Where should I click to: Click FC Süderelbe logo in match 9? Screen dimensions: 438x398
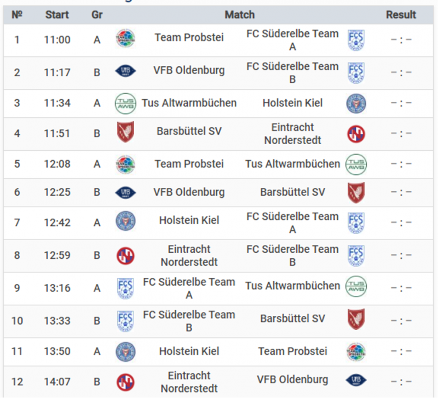(125, 288)
